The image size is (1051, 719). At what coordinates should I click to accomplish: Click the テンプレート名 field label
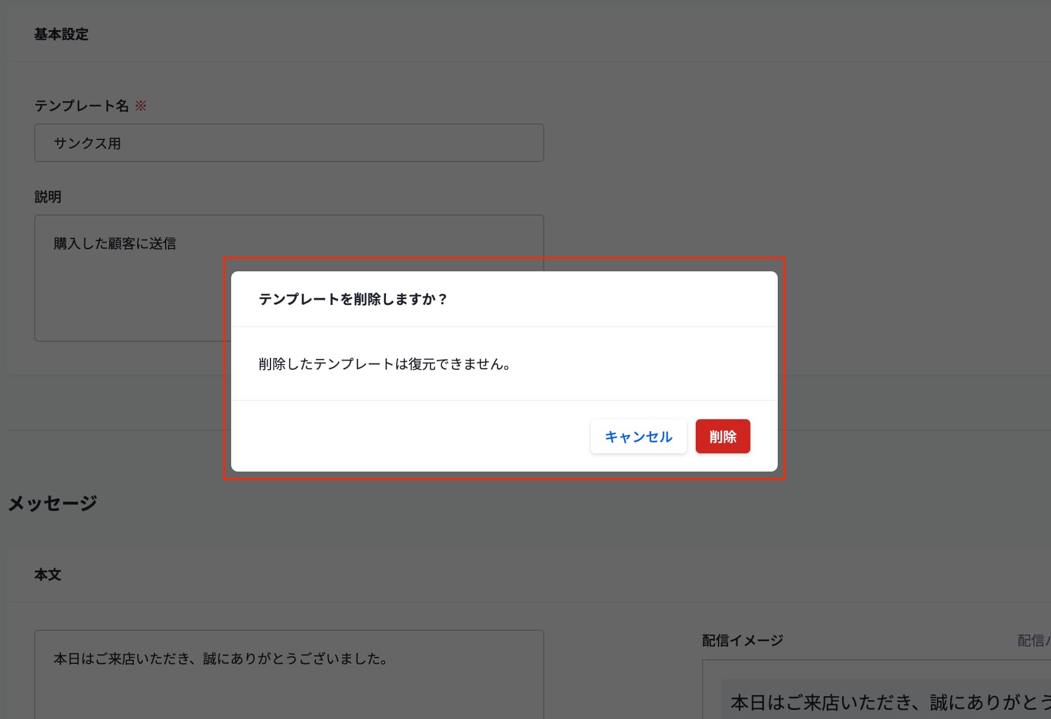(x=81, y=106)
